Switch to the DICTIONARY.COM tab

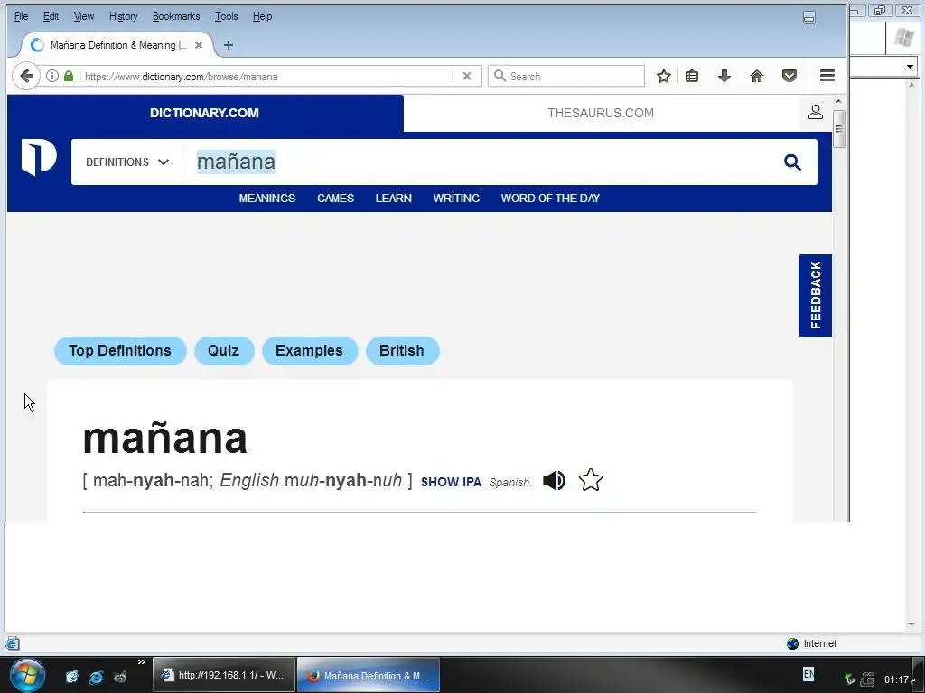point(205,113)
